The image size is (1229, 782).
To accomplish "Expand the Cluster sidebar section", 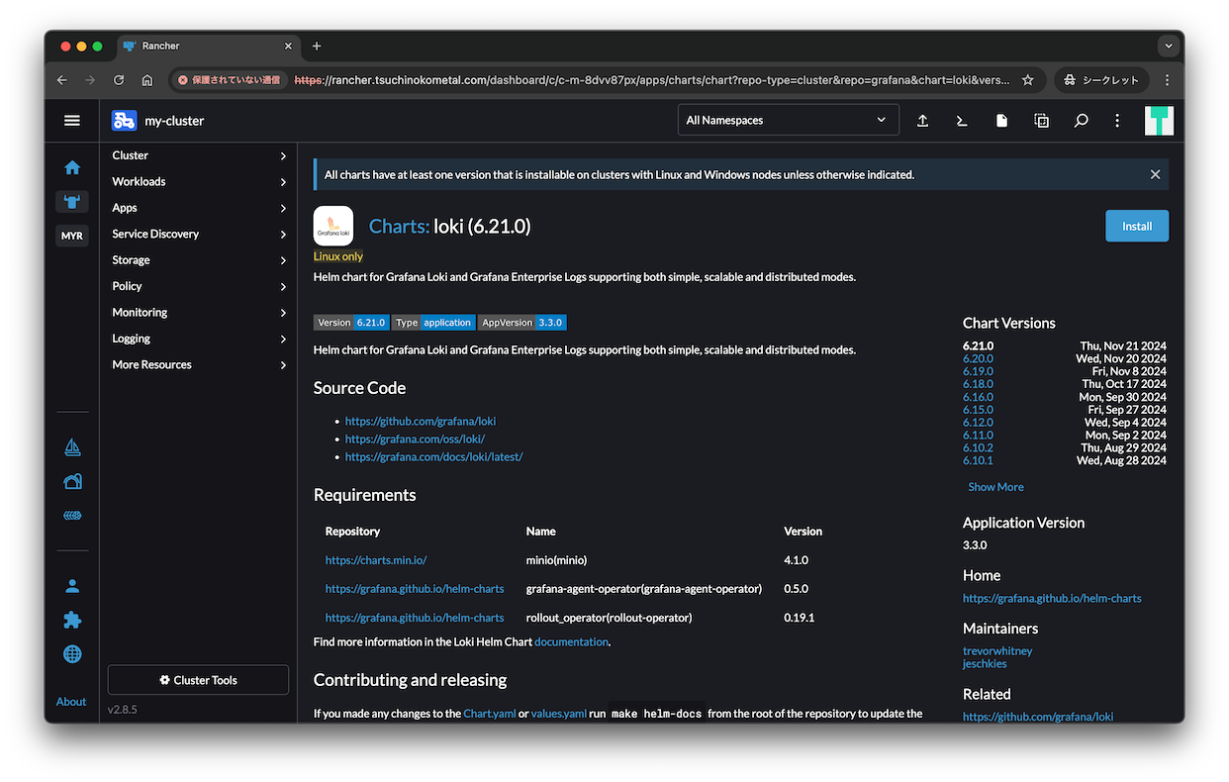I will 198,155.
